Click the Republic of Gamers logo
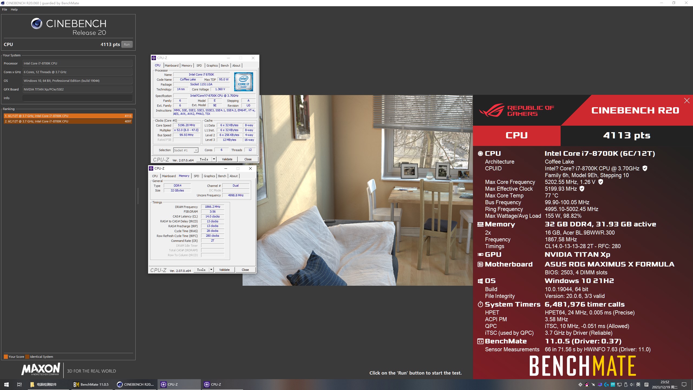 coord(517,110)
